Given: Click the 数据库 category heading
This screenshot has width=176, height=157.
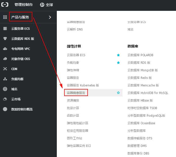Looking at the screenshot, I should click(x=133, y=46).
